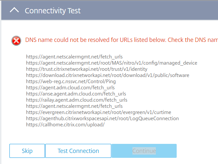Click the railay.agent.adm.cloud.com URL
This screenshot has height=164, width=218.
[x=77, y=100]
